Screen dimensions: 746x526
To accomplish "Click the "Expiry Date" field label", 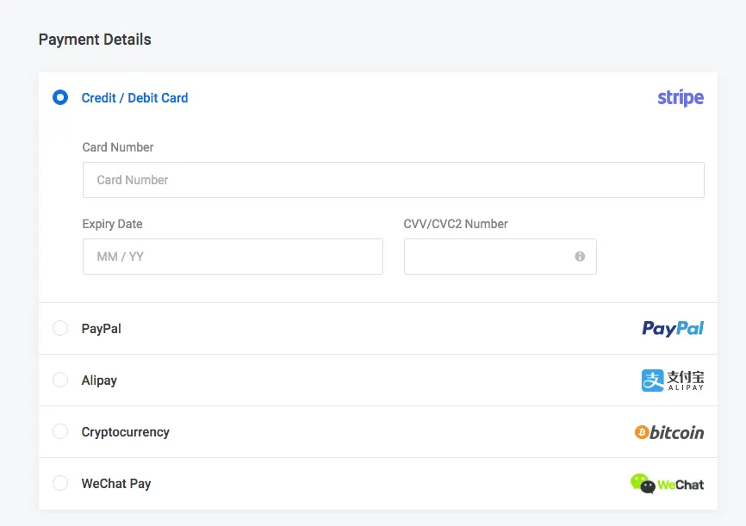I will pyautogui.click(x=112, y=224).
